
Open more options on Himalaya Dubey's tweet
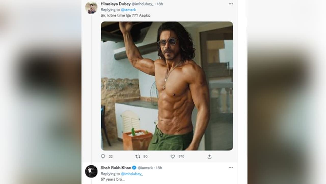pyautogui.click(x=231, y=4)
